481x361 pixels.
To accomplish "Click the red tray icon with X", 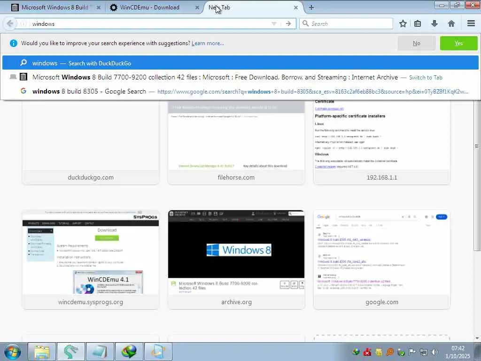I will coord(367,352).
